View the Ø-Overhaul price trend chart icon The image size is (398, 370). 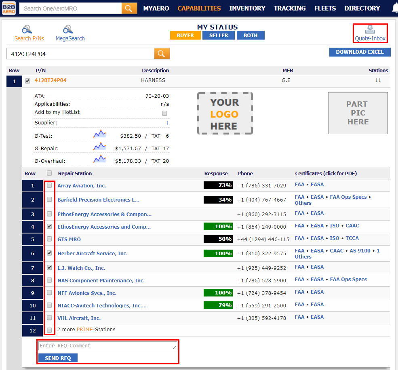coord(99,159)
